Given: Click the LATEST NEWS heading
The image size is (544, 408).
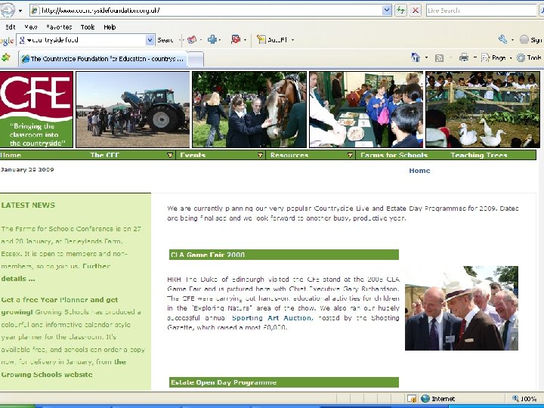Looking at the screenshot, I should coord(28,205).
